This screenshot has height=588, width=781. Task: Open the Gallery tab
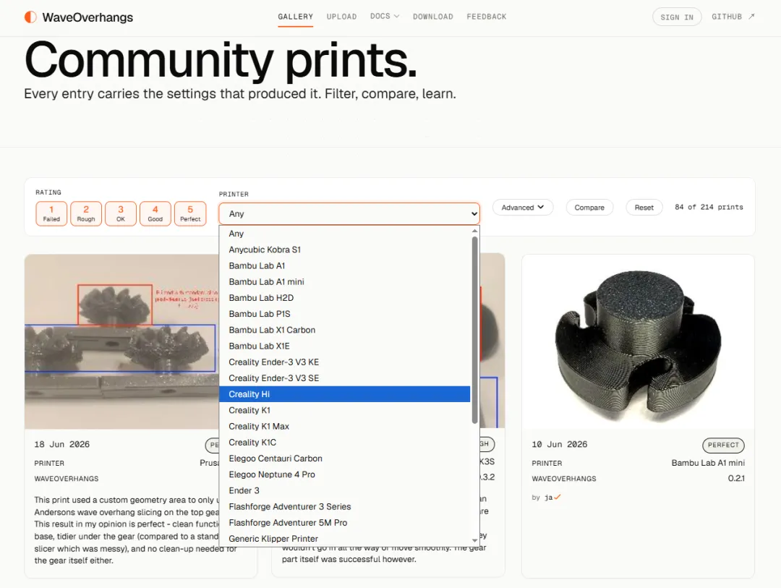click(295, 17)
